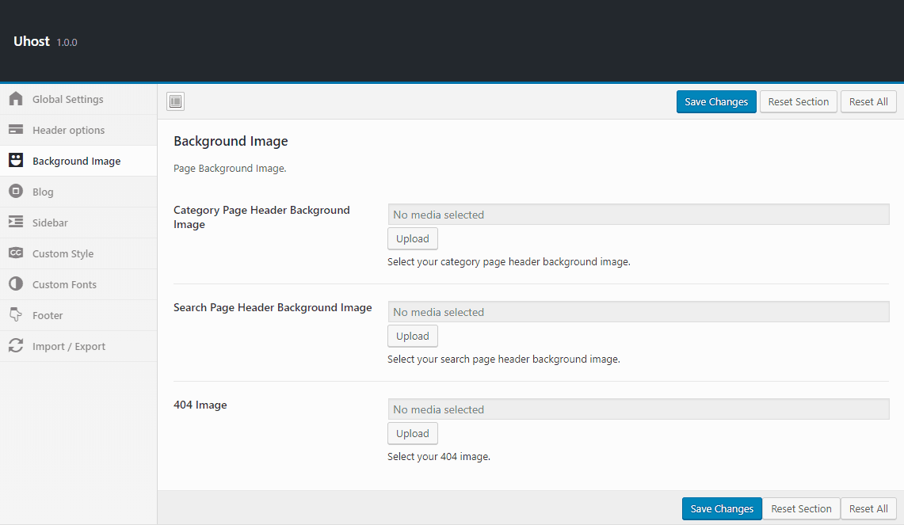
Task: Click the Background Image smiley icon
Action: click(16, 161)
